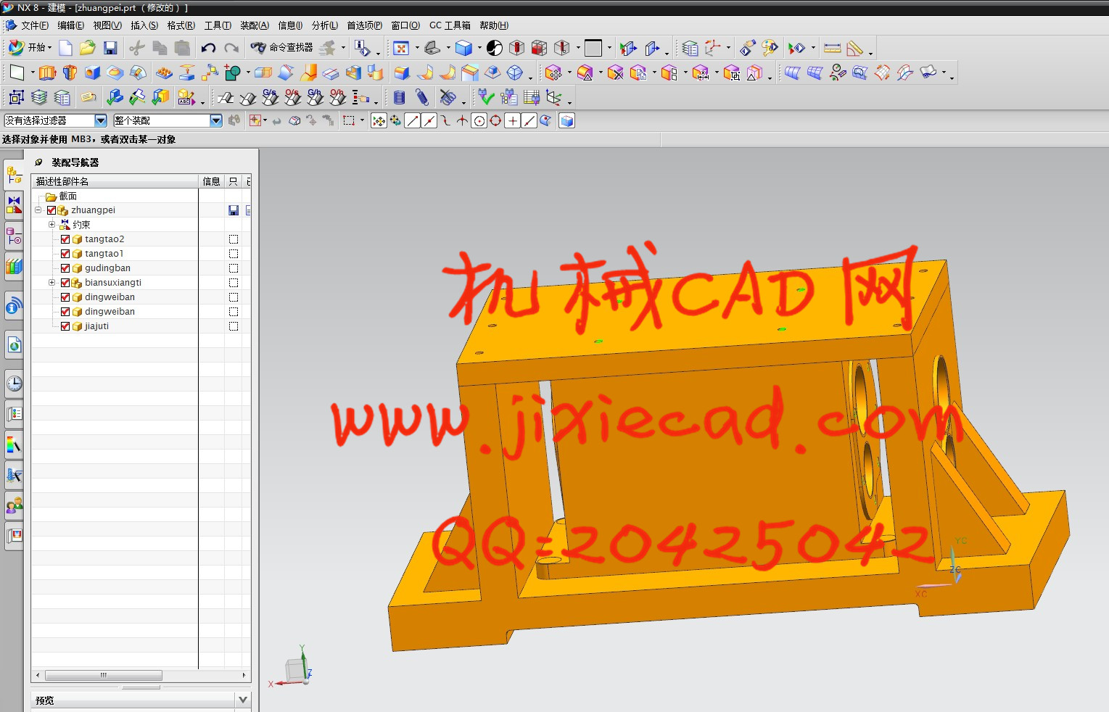Image resolution: width=1109 pixels, height=712 pixels.
Task: Click the Shell feature icon
Action: [353, 73]
